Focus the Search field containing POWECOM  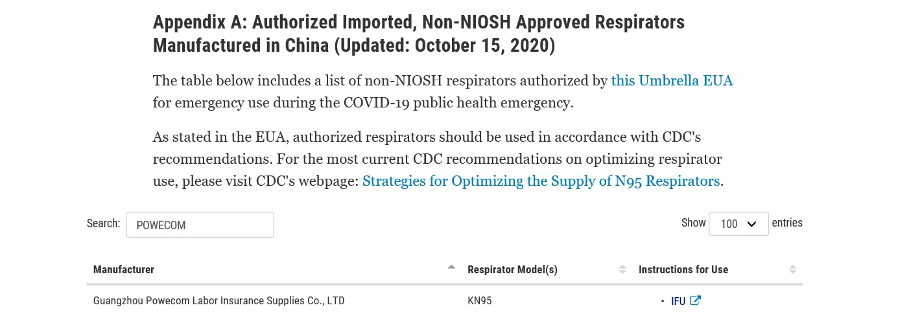(x=200, y=225)
